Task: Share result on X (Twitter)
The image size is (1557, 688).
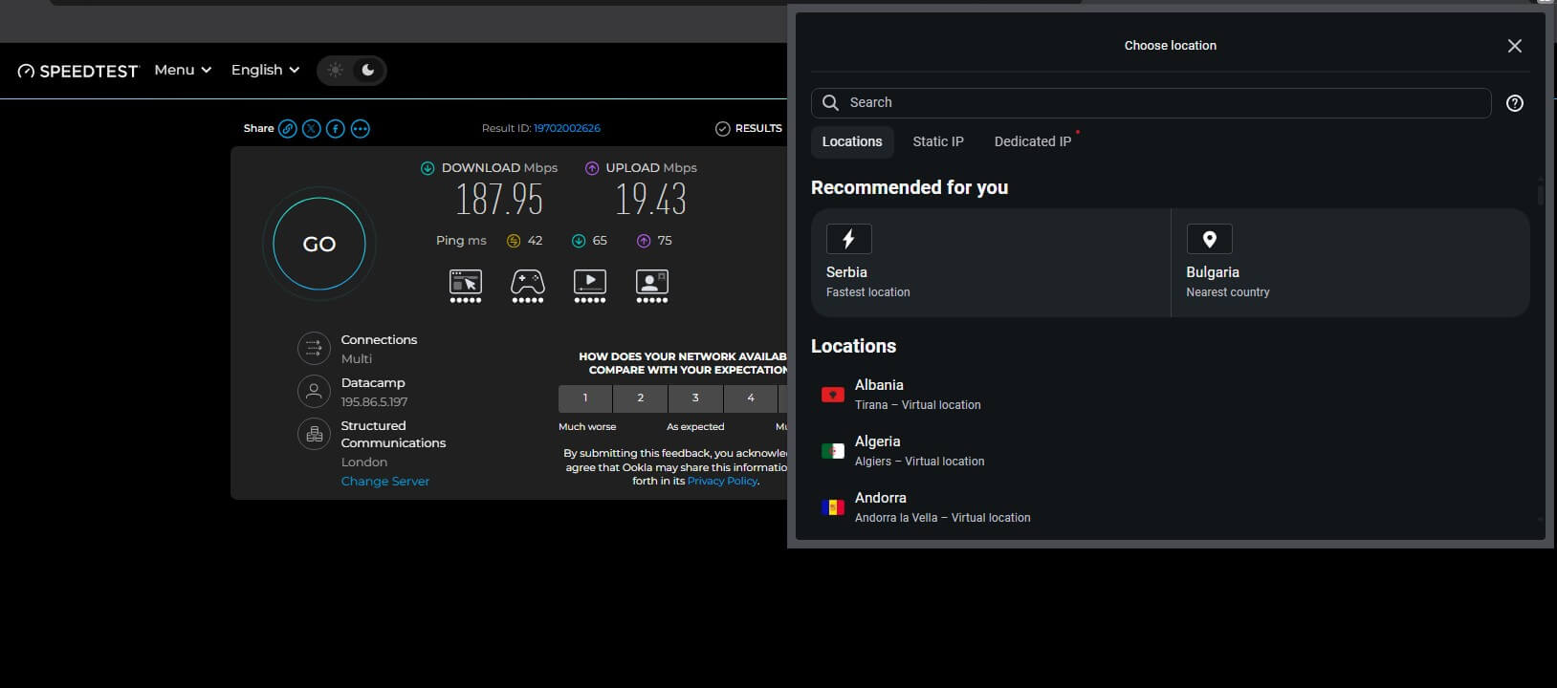Action: click(312, 128)
